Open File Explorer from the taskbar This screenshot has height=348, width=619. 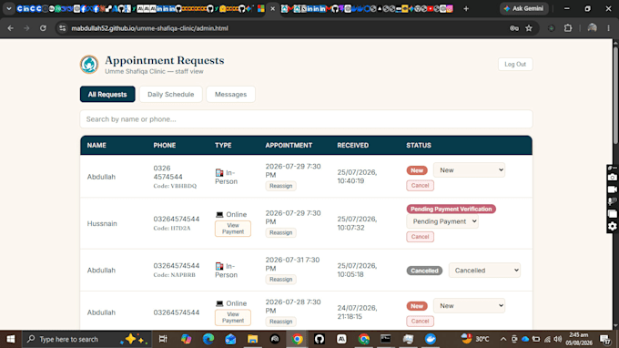(253, 339)
